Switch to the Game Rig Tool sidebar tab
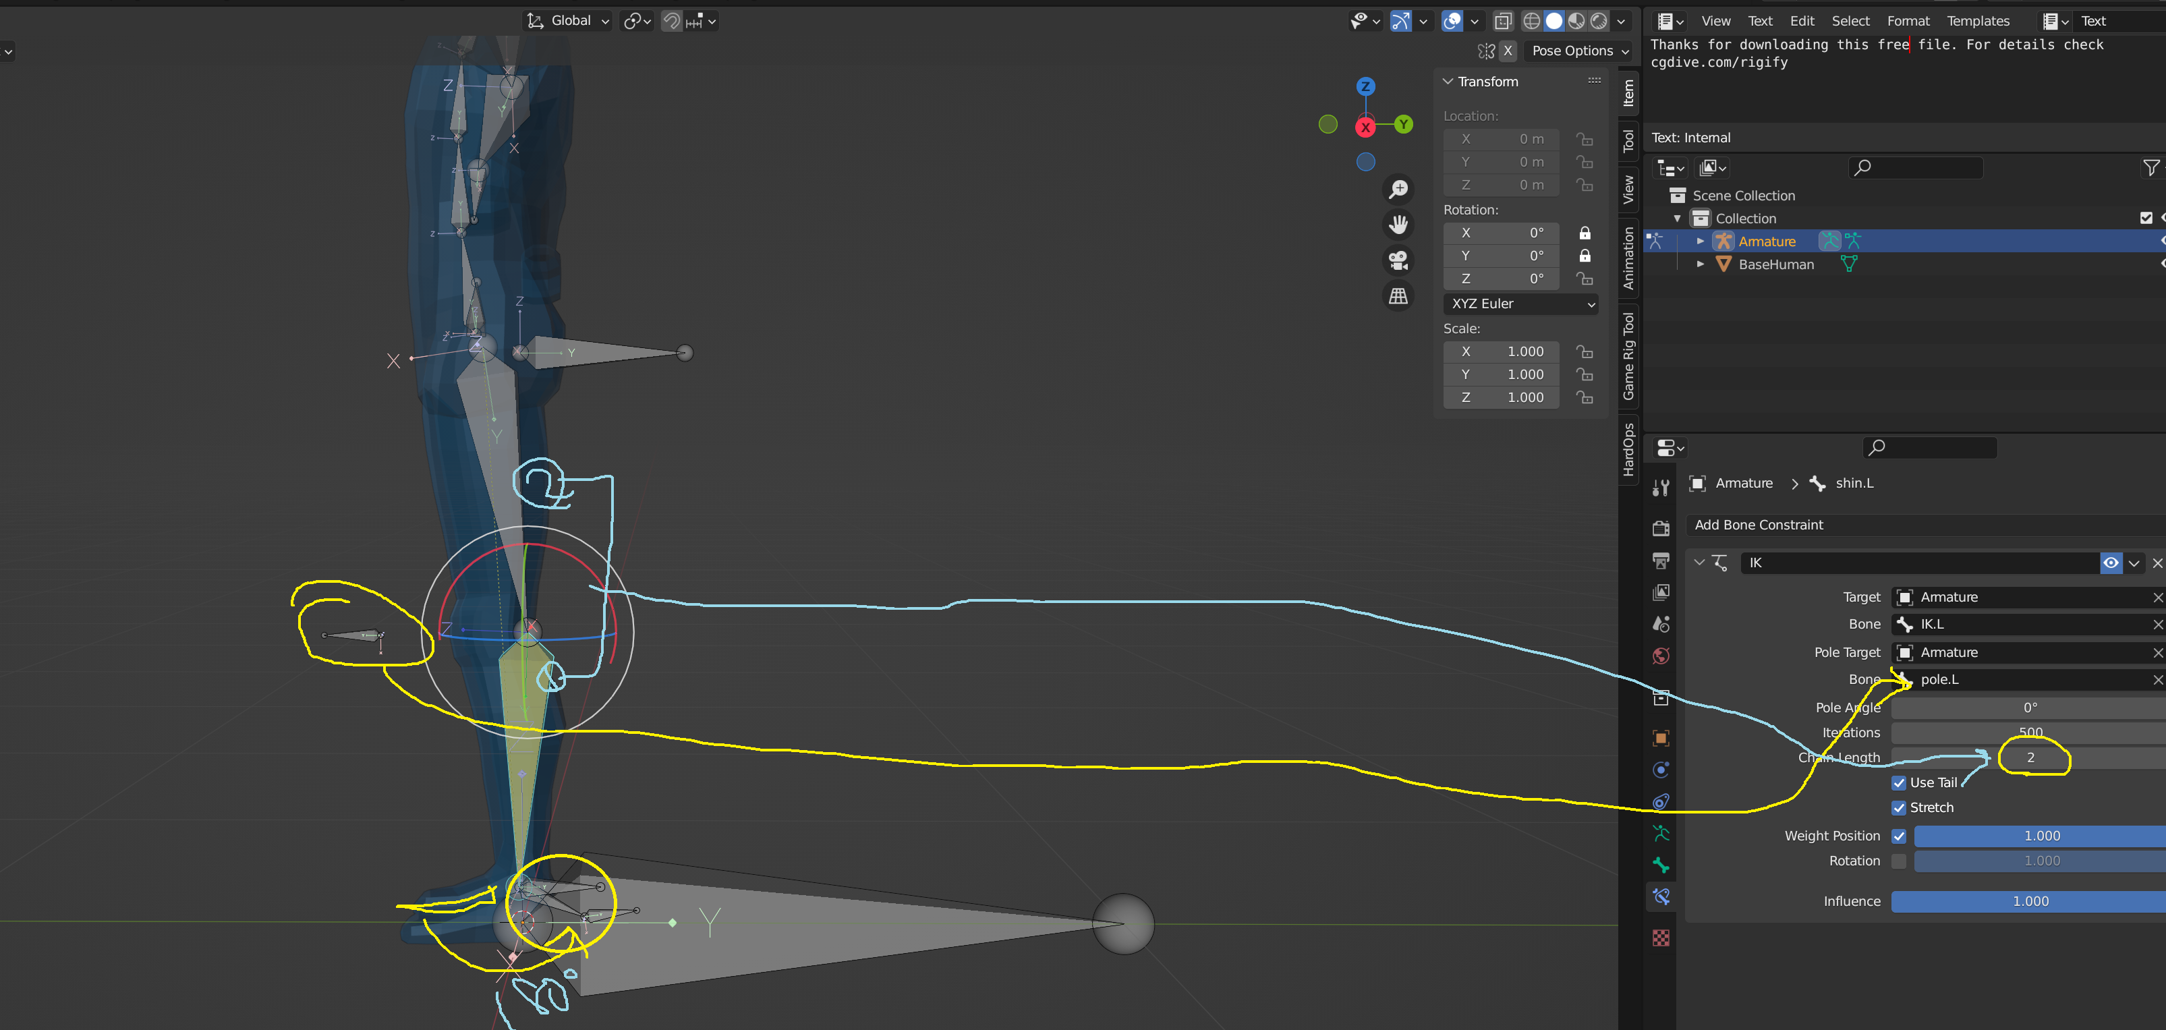 pos(1628,355)
